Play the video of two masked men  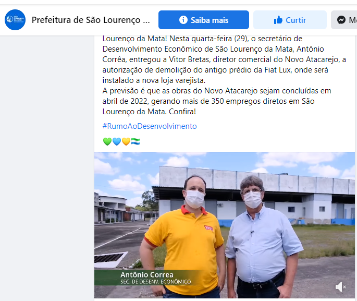coord(225,225)
